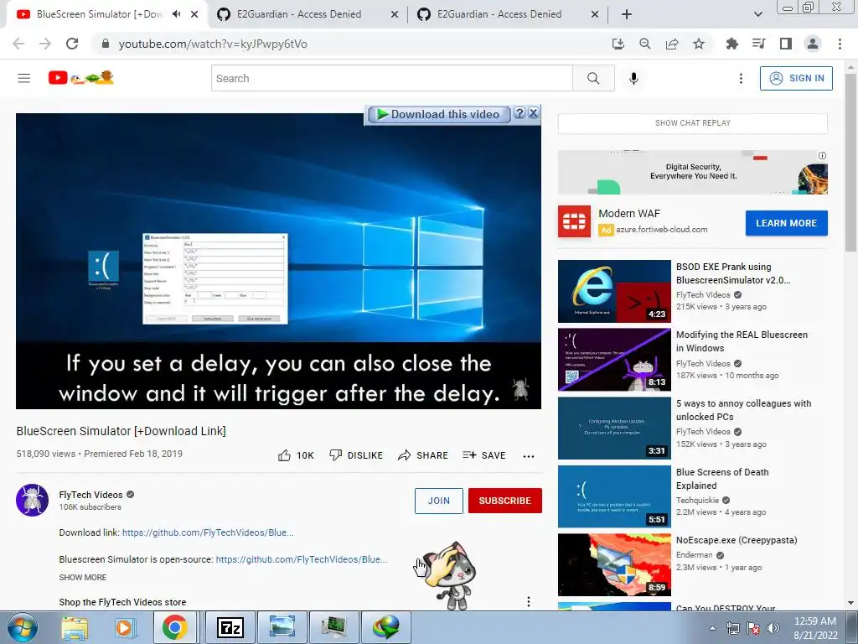Open the open-source GitHub URL
The image size is (858, 644).
click(x=302, y=559)
